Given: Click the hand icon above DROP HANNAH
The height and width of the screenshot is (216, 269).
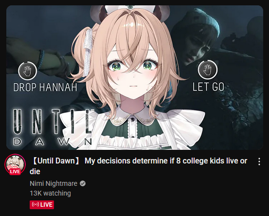Looking at the screenshot, I should tap(28, 71).
